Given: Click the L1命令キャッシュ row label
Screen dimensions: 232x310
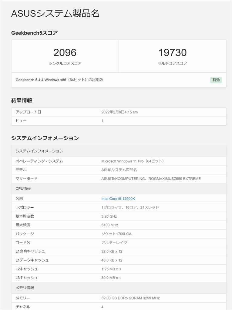Looking at the screenshot, I should point(30,251).
